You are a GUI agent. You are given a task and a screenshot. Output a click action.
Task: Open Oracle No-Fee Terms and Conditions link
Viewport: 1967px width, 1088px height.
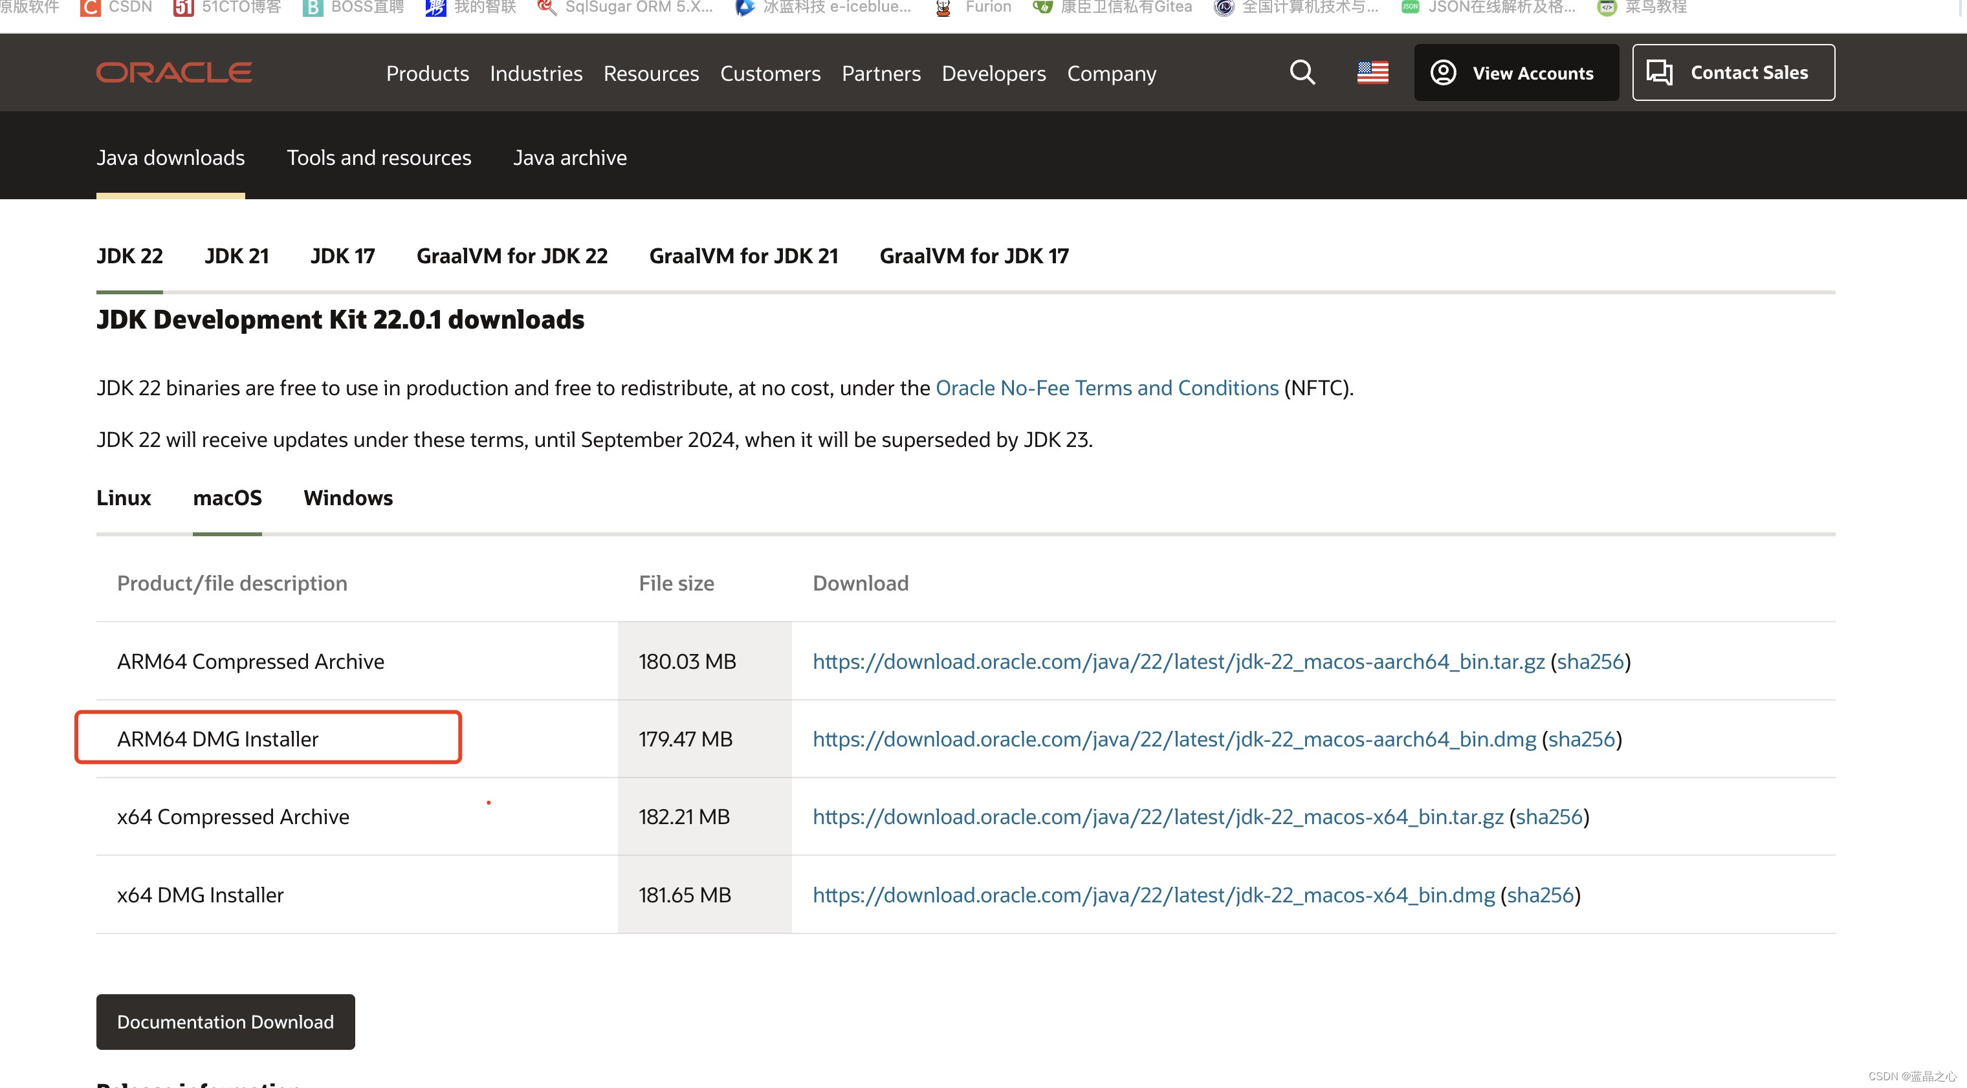[x=1106, y=388]
